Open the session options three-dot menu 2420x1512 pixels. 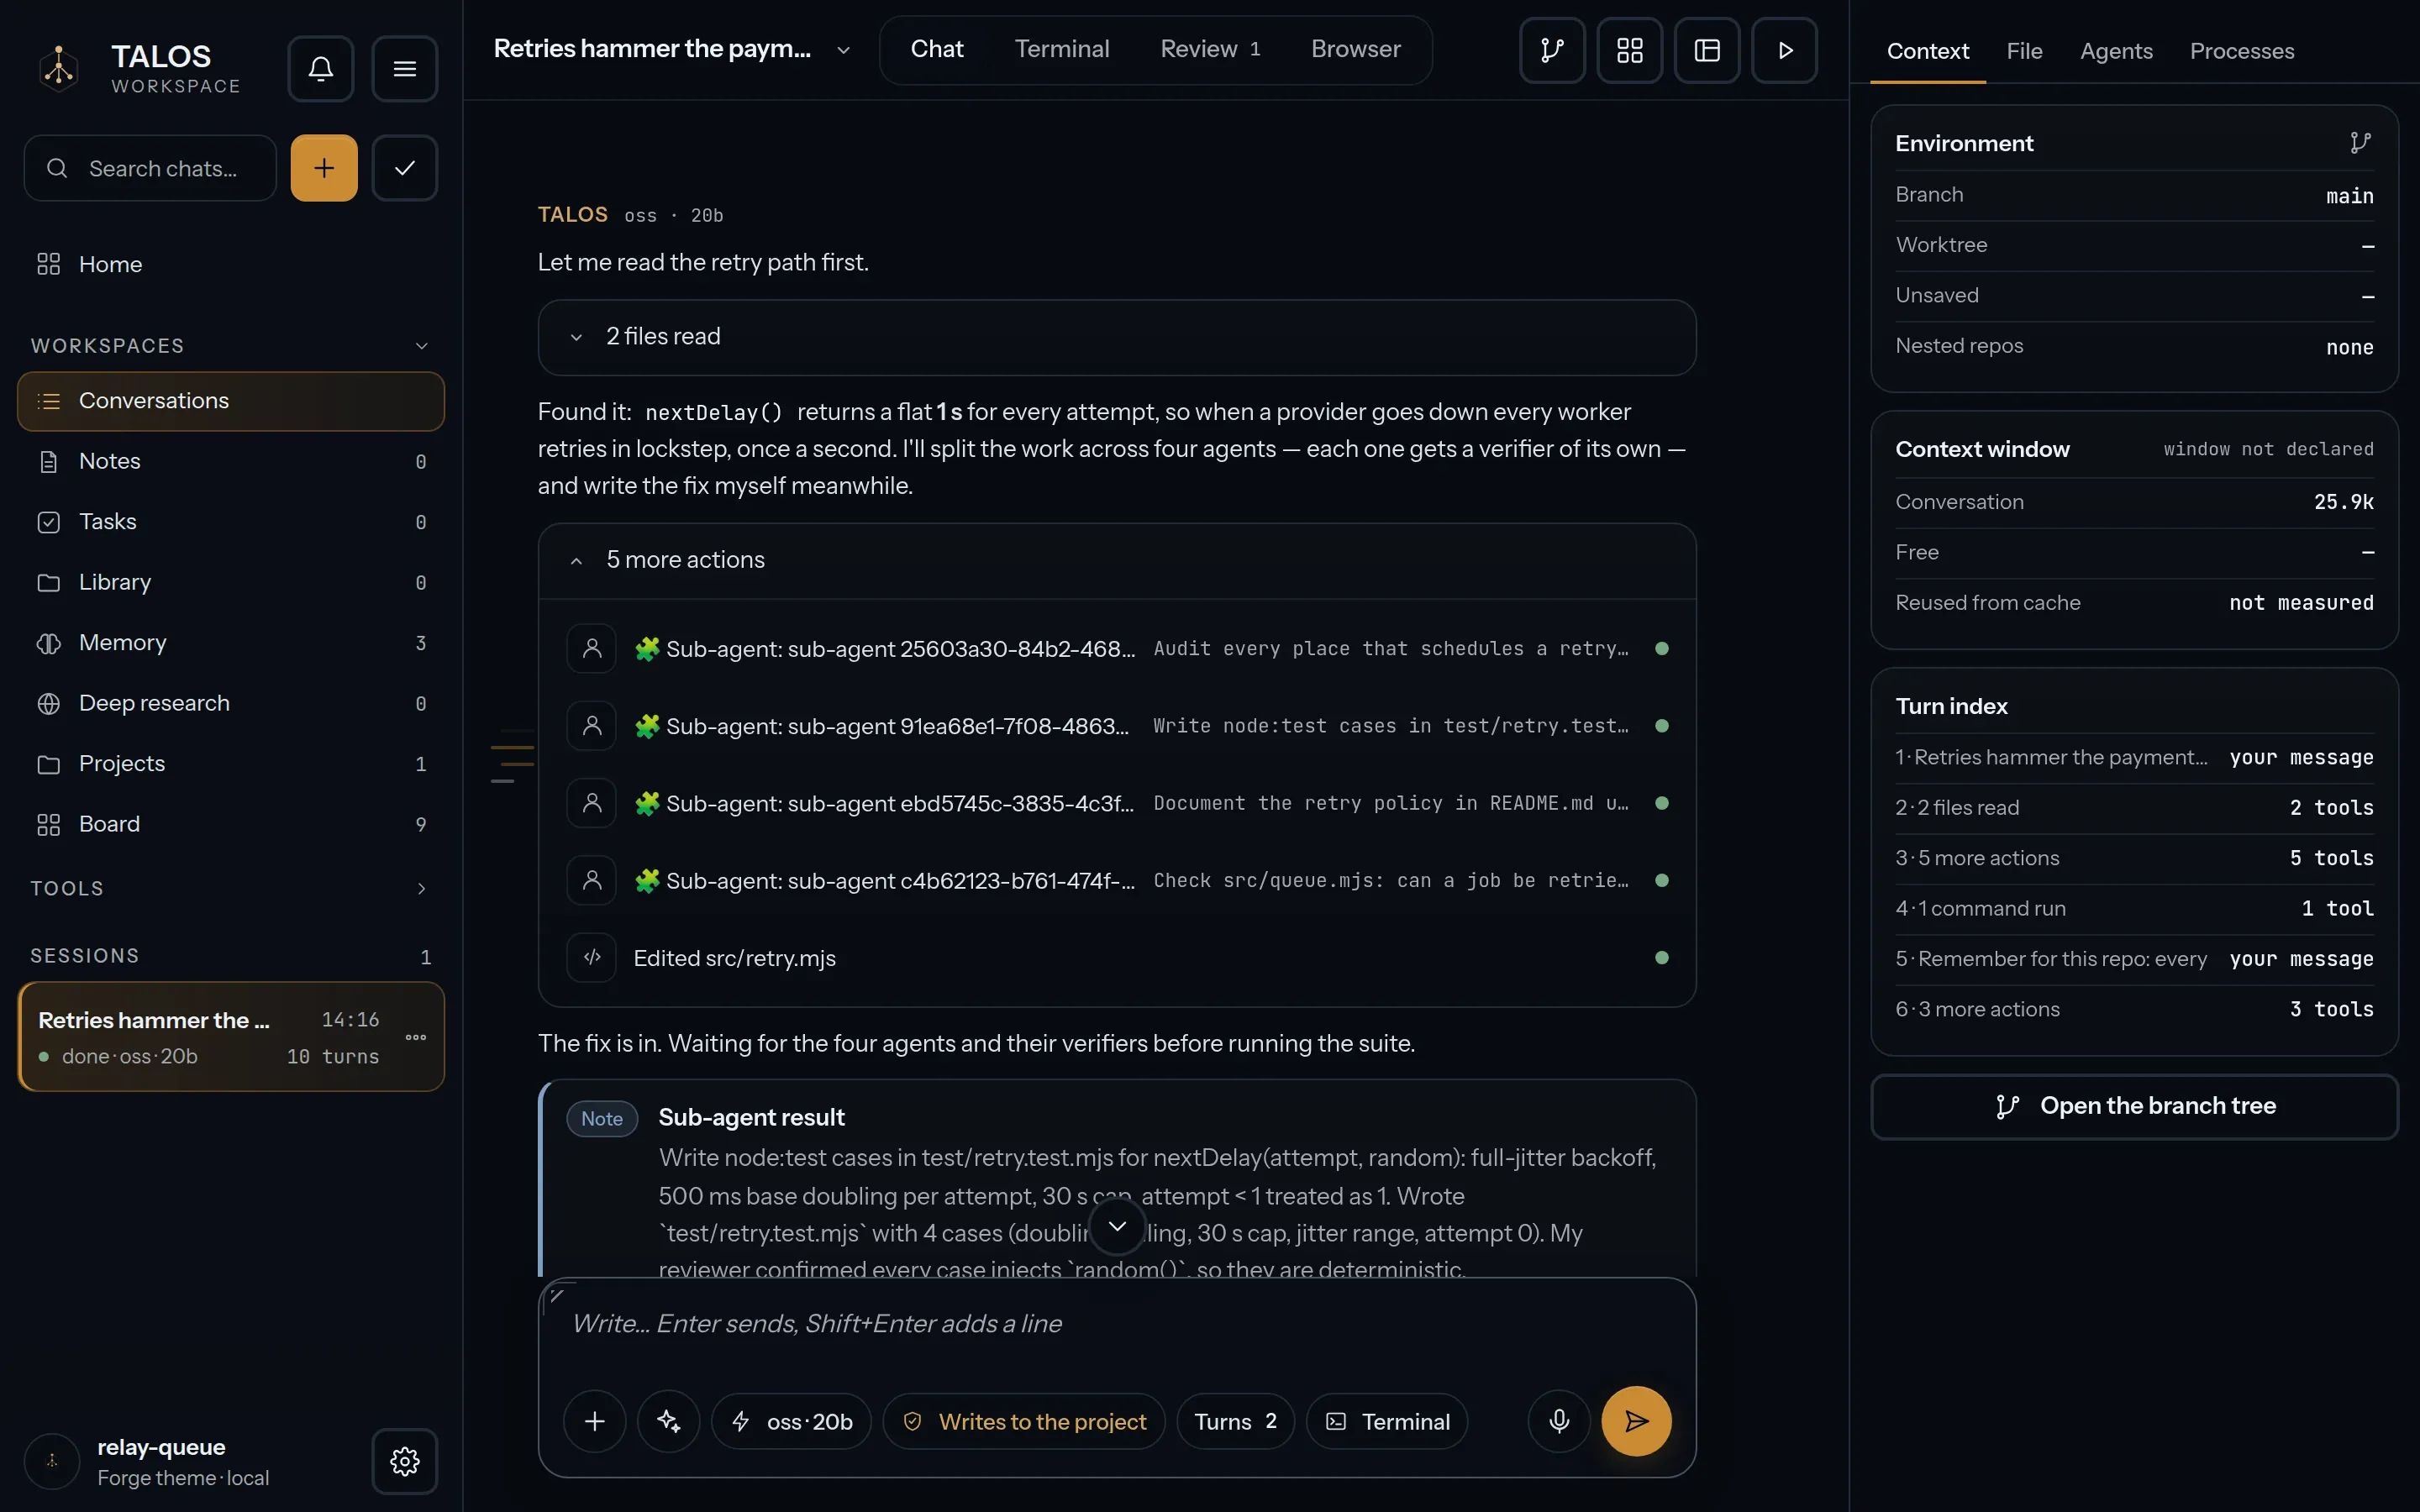pyautogui.click(x=416, y=1037)
